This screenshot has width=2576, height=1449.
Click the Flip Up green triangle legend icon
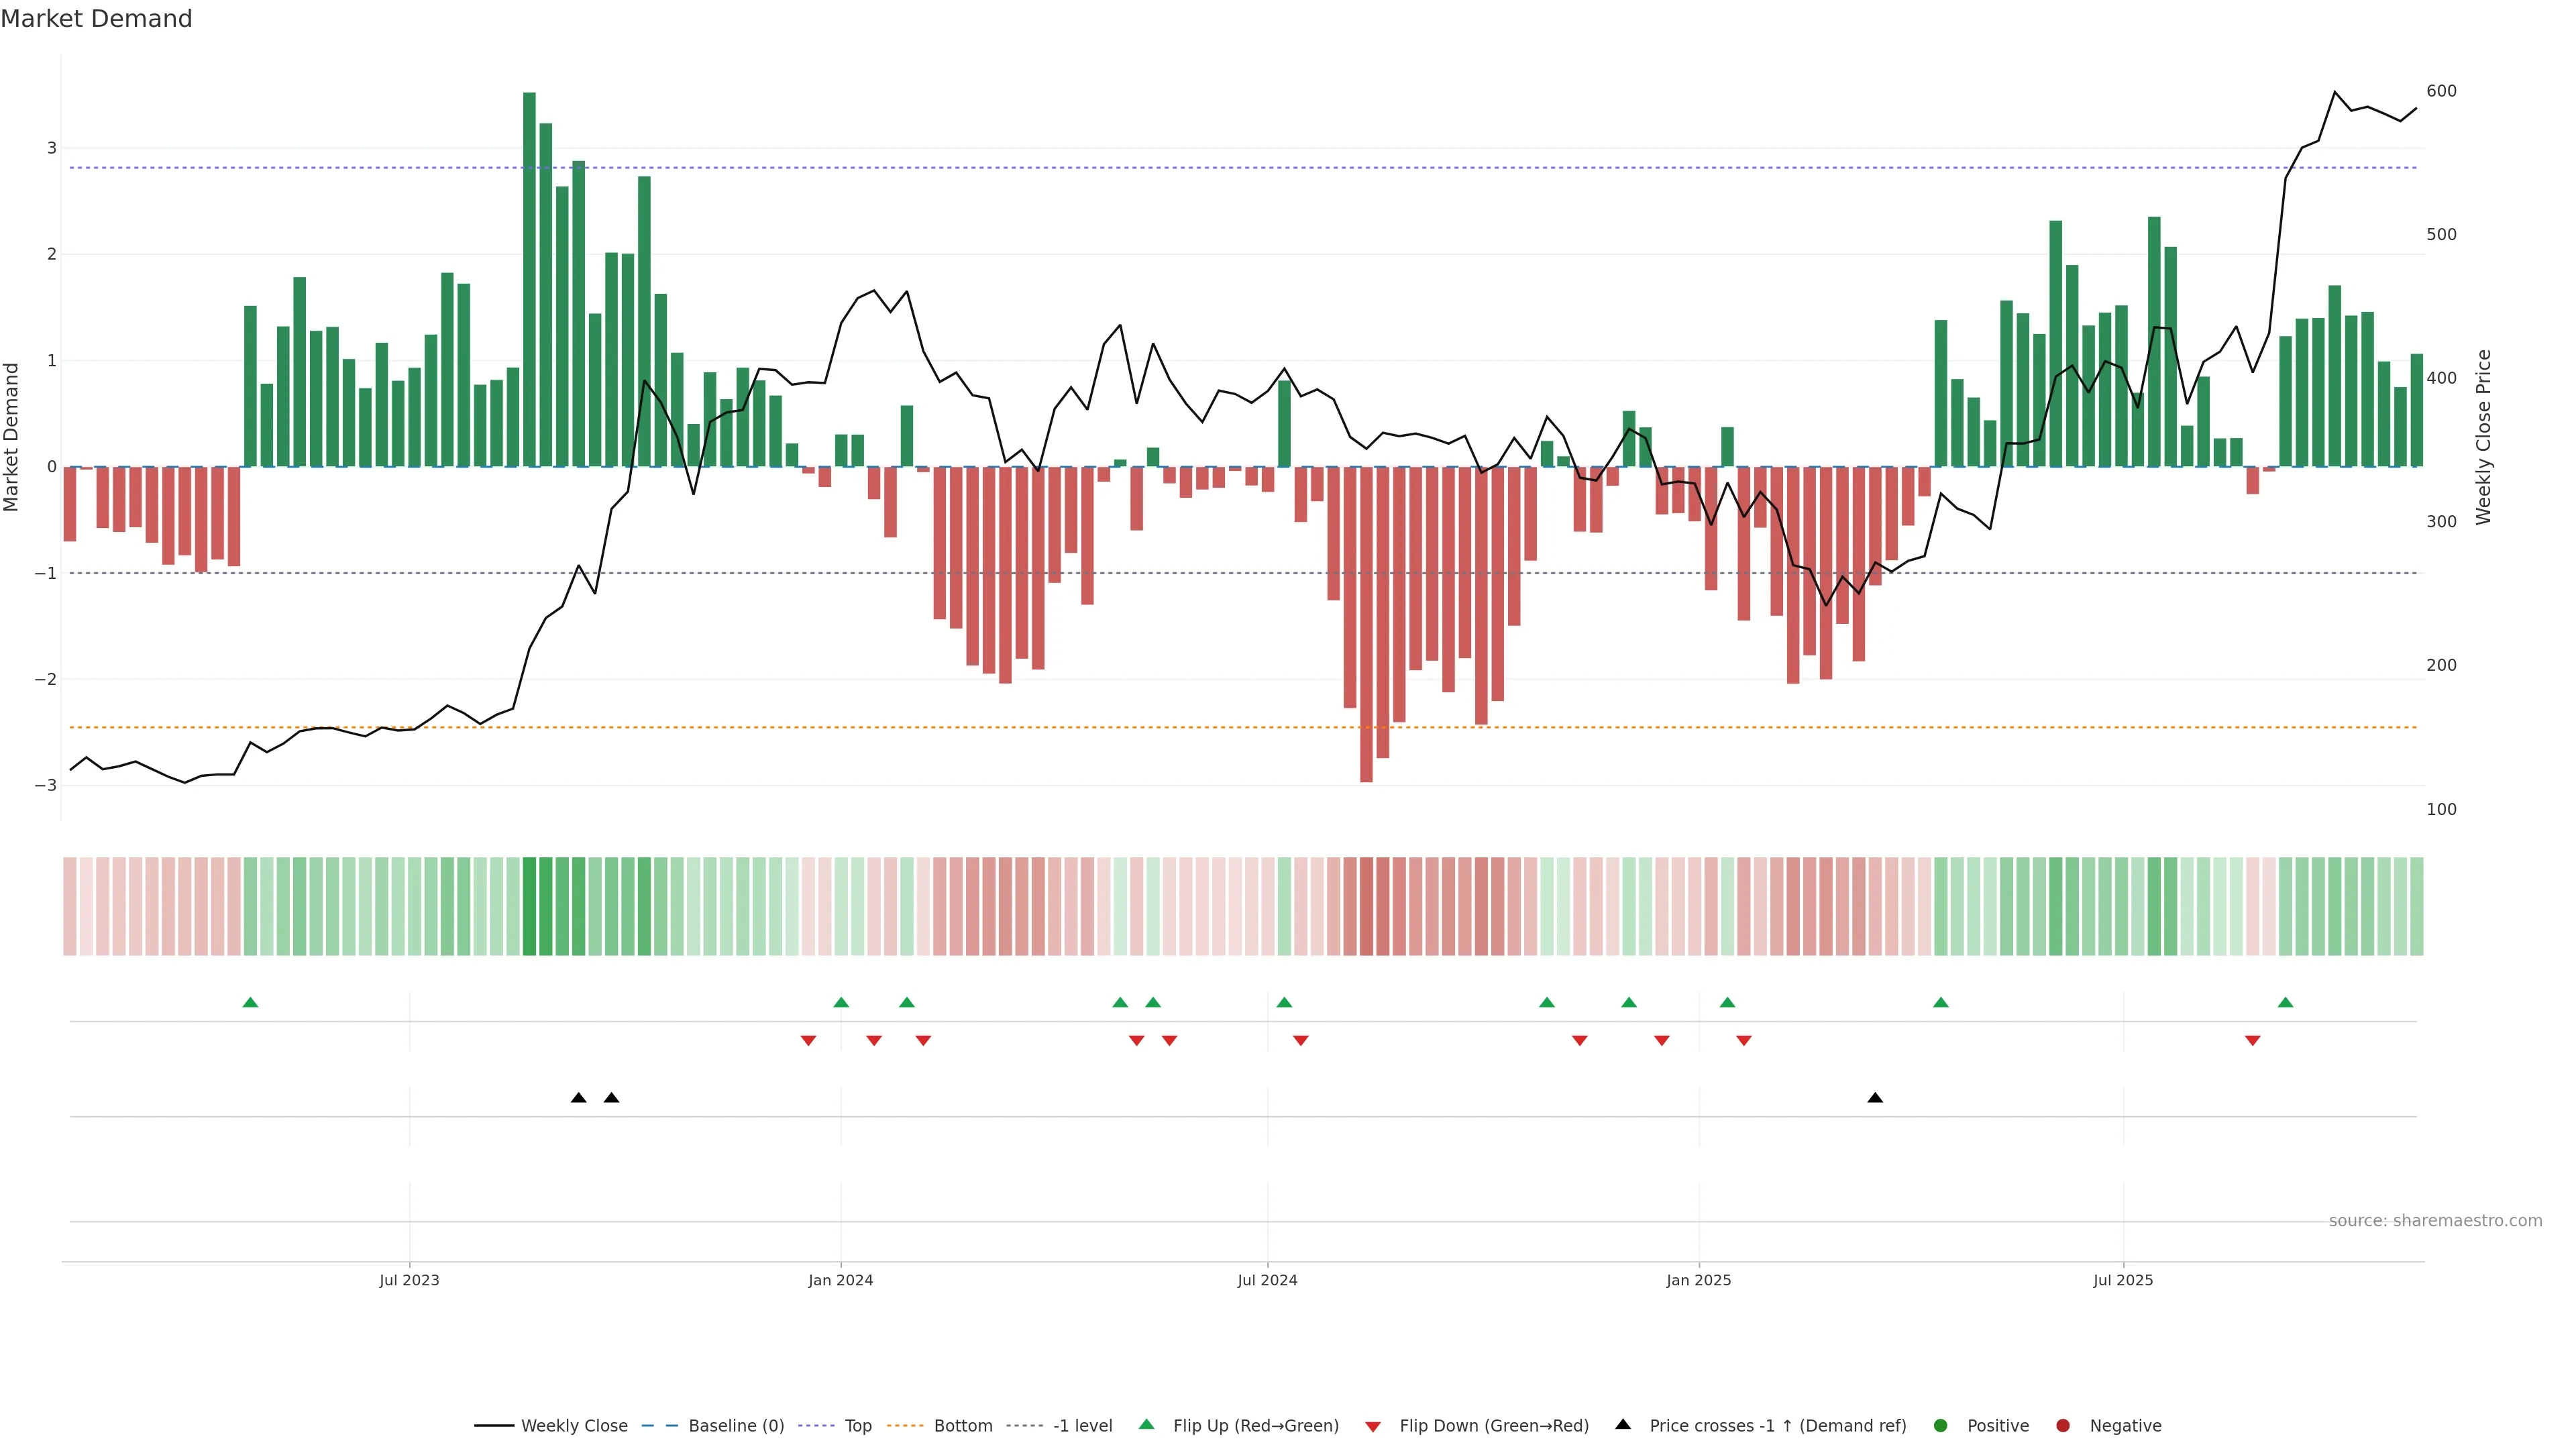pyautogui.click(x=1146, y=1424)
